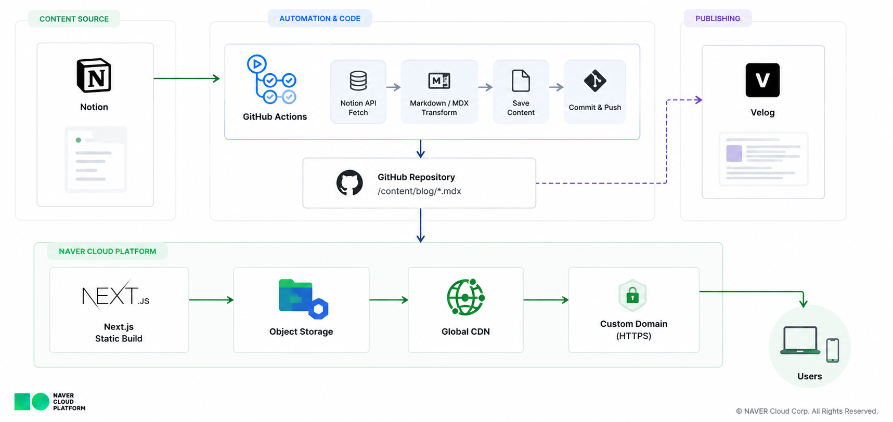Click the Users laptop icon

800,340
